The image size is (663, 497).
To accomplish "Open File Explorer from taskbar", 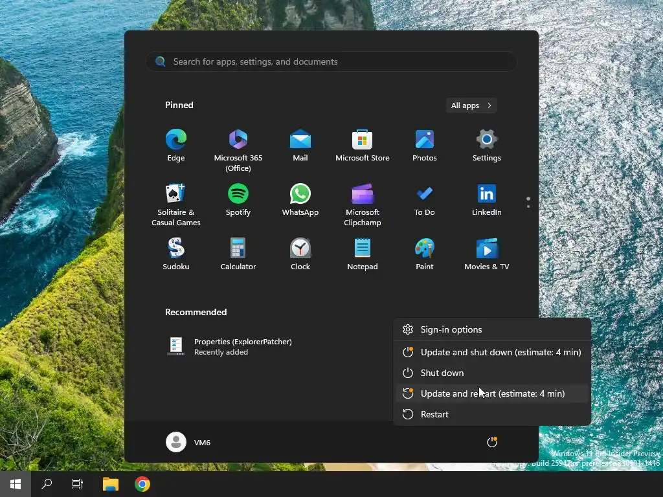I will [x=111, y=484].
